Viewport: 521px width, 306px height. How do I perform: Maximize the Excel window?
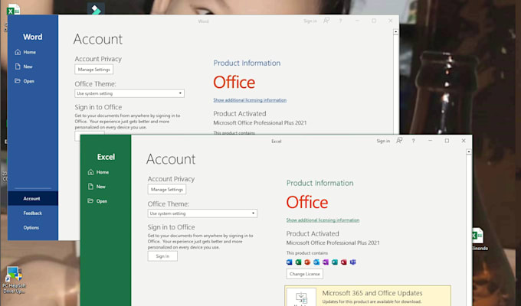[447, 141]
